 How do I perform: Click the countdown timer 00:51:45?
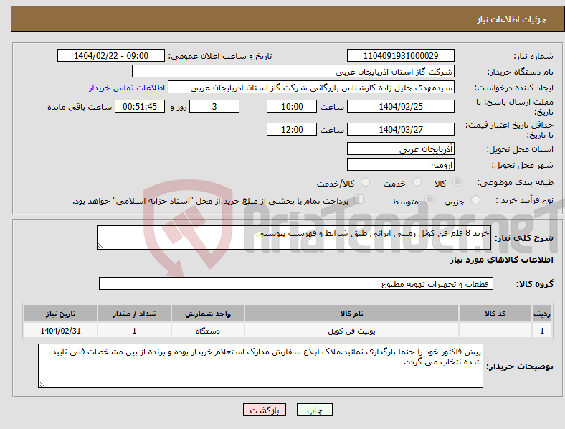pos(140,106)
